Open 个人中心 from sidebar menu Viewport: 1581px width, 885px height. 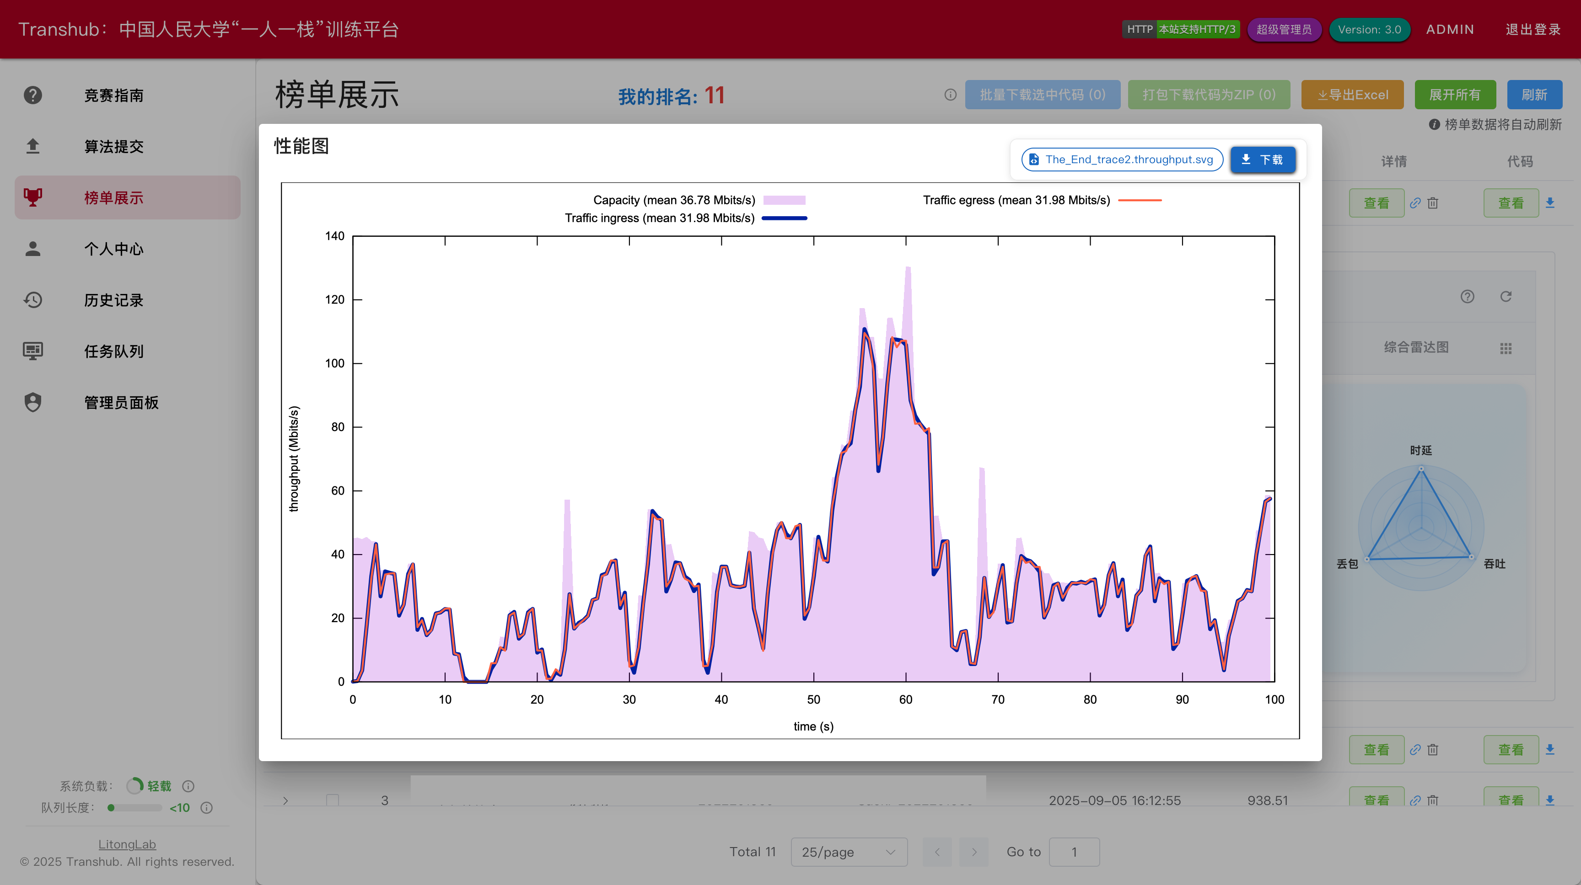tap(113, 249)
